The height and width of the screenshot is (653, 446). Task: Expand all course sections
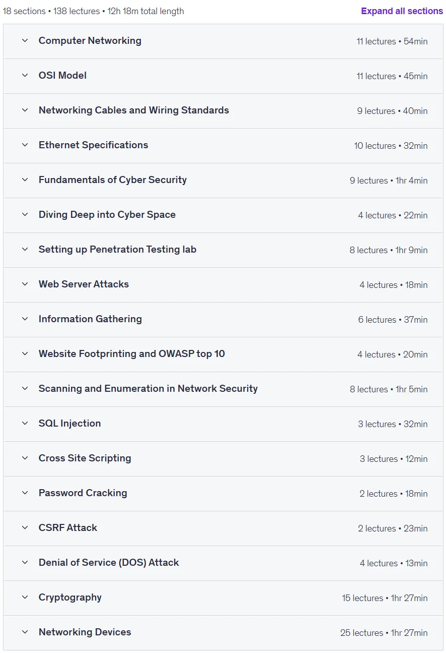402,11
